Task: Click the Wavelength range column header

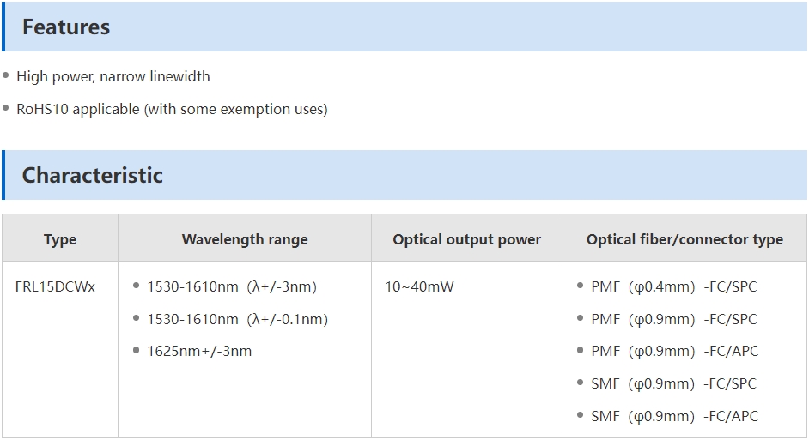Action: 245,239
